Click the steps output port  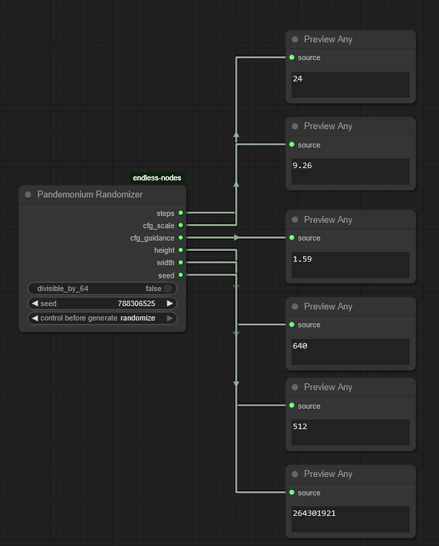pos(180,213)
